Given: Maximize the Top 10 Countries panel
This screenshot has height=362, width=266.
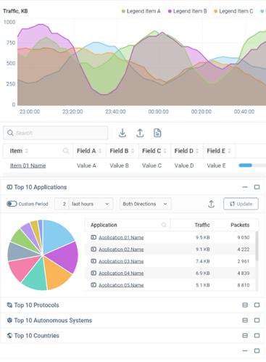Looking at the screenshot, I should tap(257, 335).
